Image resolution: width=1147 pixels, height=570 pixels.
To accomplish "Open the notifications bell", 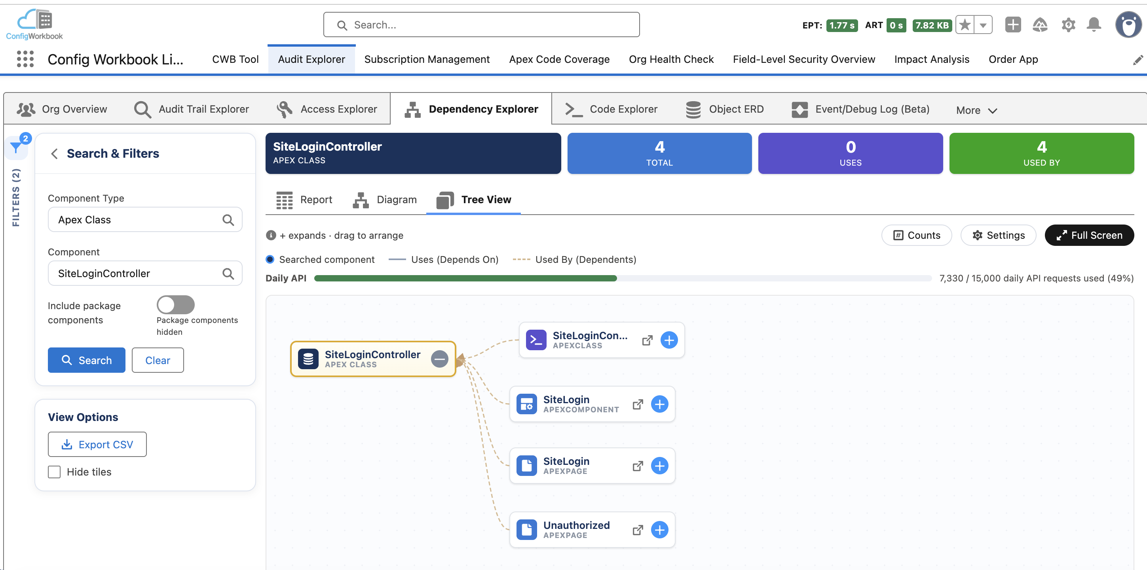I will point(1094,25).
